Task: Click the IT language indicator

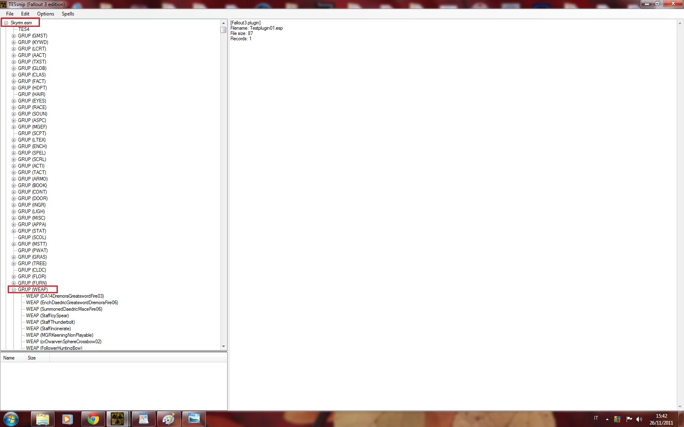Action: pos(596,418)
